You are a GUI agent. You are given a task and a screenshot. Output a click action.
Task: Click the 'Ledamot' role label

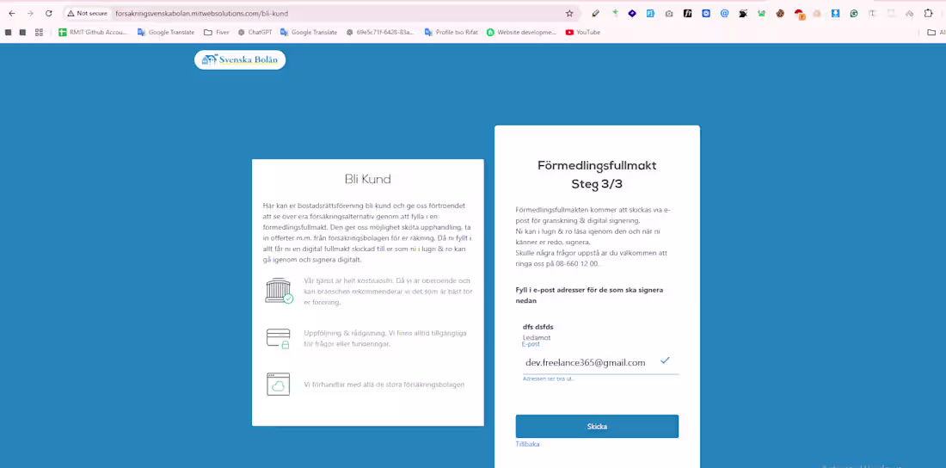537,337
